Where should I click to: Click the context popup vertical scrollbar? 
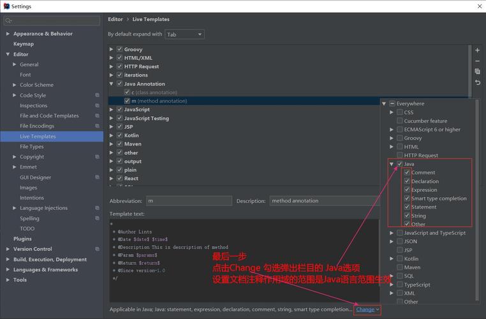point(477,200)
